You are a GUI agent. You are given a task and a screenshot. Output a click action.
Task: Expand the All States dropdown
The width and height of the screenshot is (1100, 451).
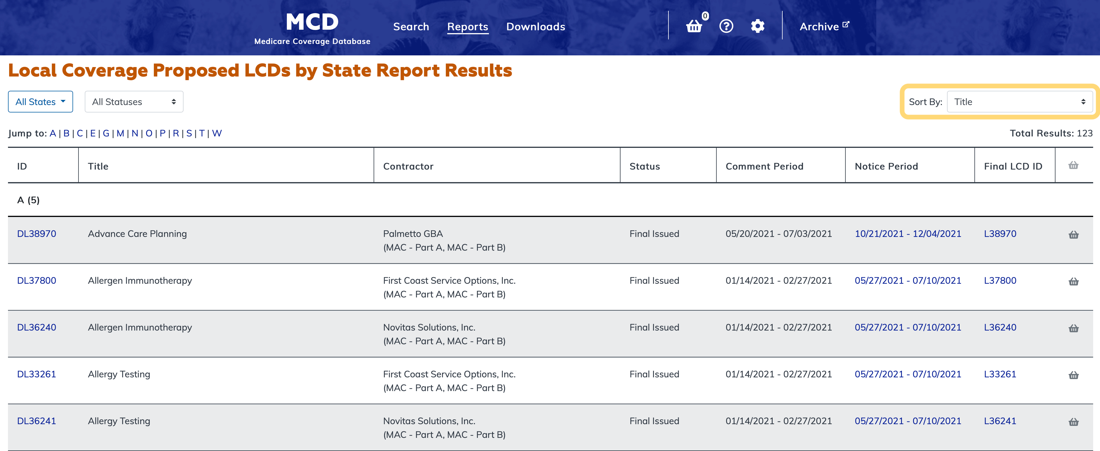[41, 102]
